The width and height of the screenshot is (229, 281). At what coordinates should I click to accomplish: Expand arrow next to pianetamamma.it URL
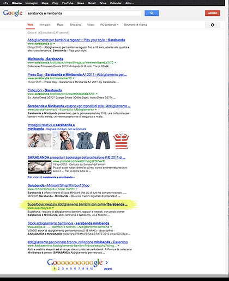[96, 110]
